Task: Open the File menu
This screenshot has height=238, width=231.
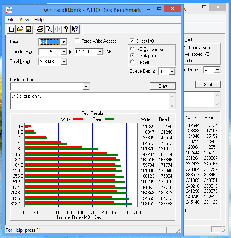Action: point(11,20)
